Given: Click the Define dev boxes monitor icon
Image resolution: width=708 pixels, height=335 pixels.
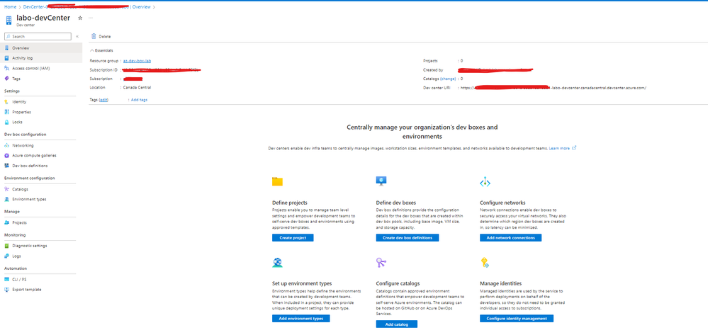Looking at the screenshot, I should [381, 181].
